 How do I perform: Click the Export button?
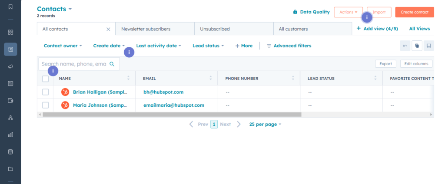386,64
